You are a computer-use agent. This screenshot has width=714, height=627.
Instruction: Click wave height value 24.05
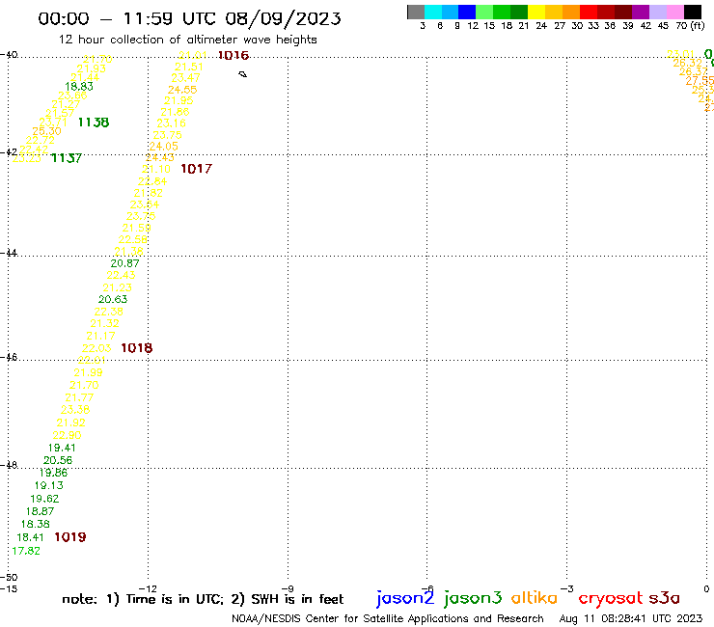(163, 147)
